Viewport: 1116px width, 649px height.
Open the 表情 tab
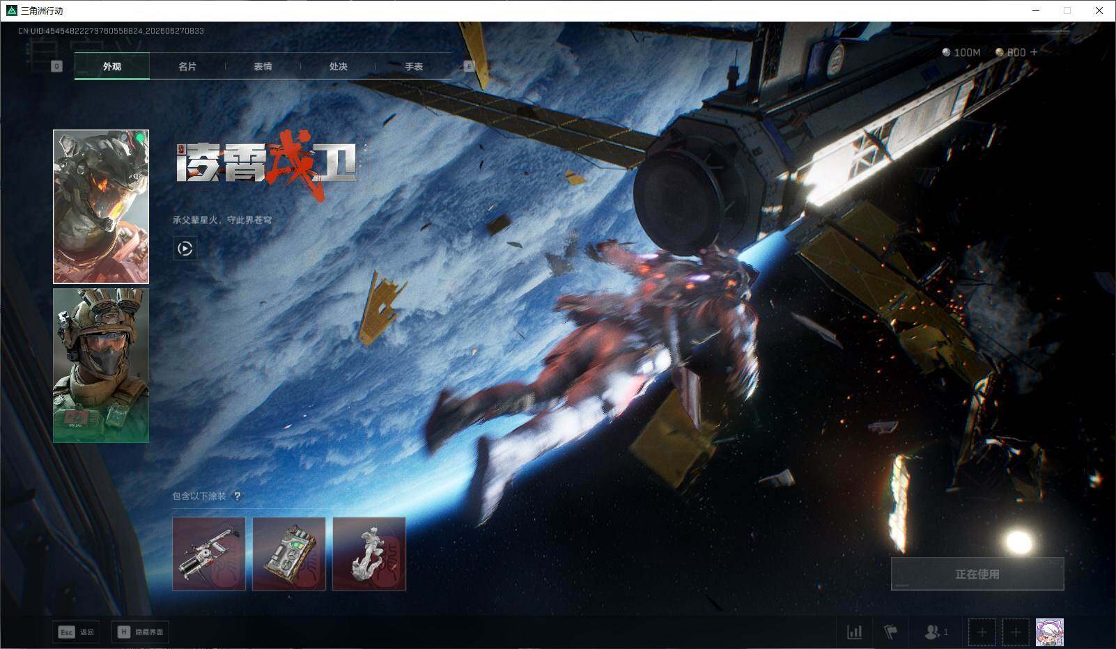pos(263,66)
